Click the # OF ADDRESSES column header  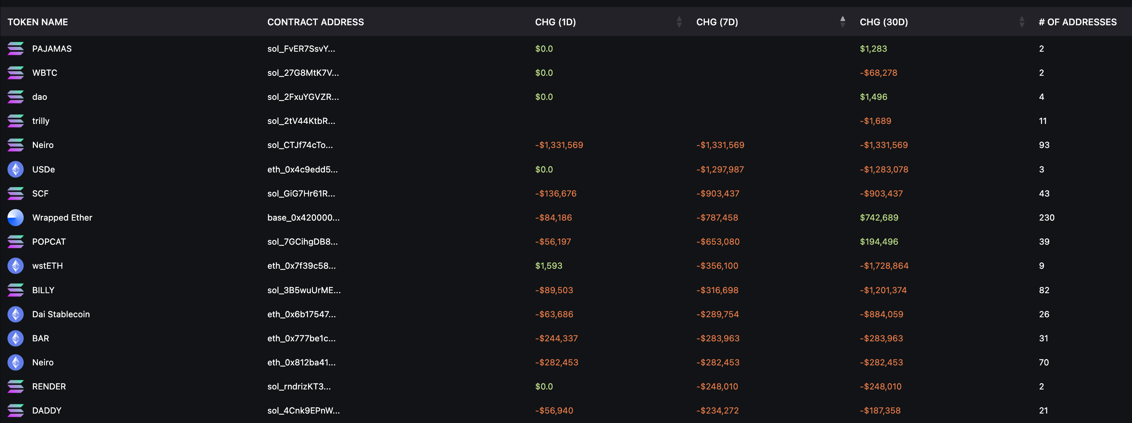click(x=1078, y=22)
